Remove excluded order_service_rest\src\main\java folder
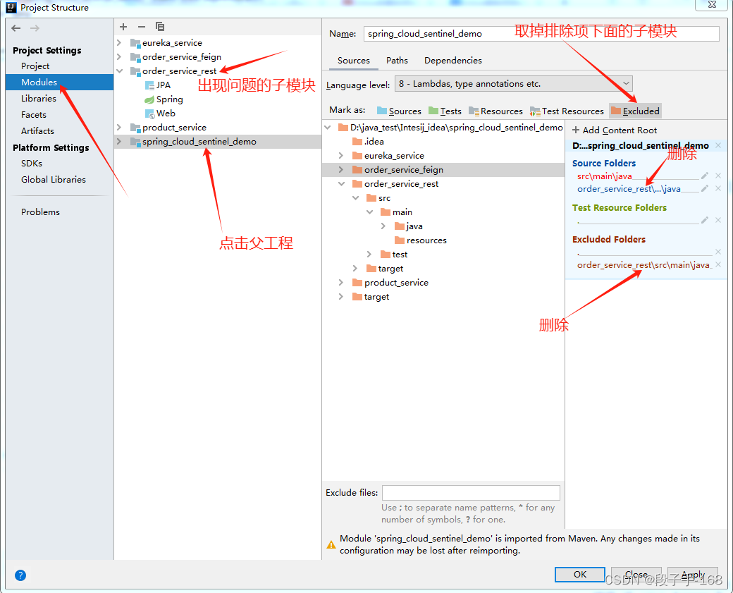733x593 pixels. click(x=718, y=264)
